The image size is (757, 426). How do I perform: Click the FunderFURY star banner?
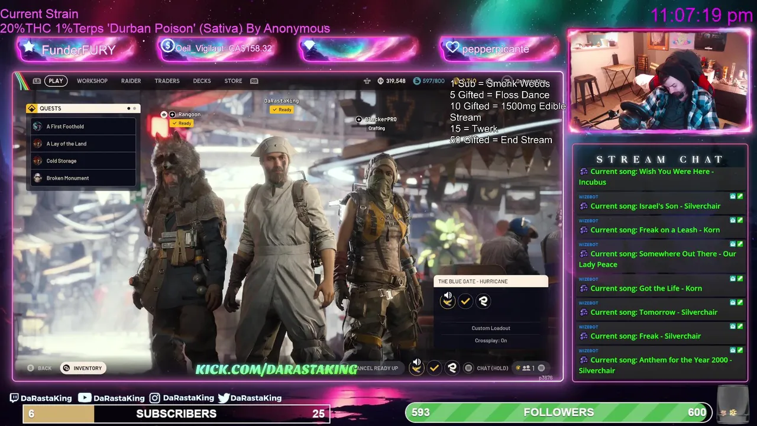(77, 49)
